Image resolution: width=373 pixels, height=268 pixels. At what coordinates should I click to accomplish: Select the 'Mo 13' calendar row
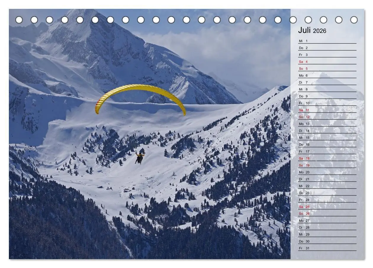[x=327, y=124]
